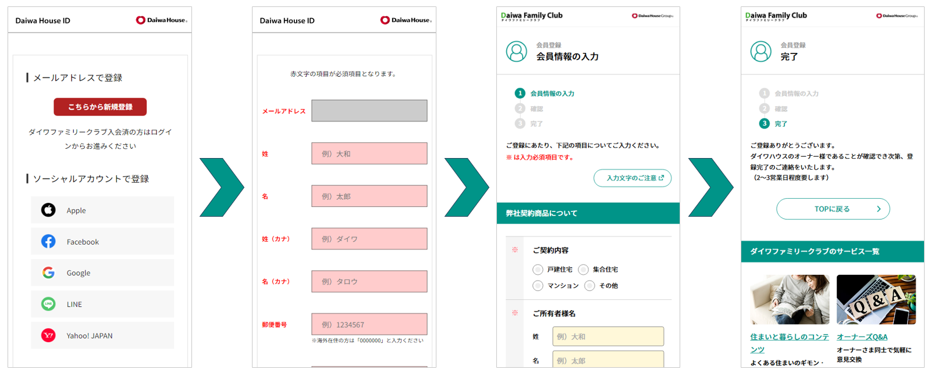Focus the 郵便番号 input field
This screenshot has height=373, width=931.
coord(369,324)
